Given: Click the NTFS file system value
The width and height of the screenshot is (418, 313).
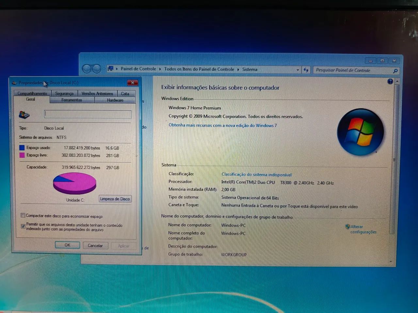Looking at the screenshot, I should [x=61, y=137].
